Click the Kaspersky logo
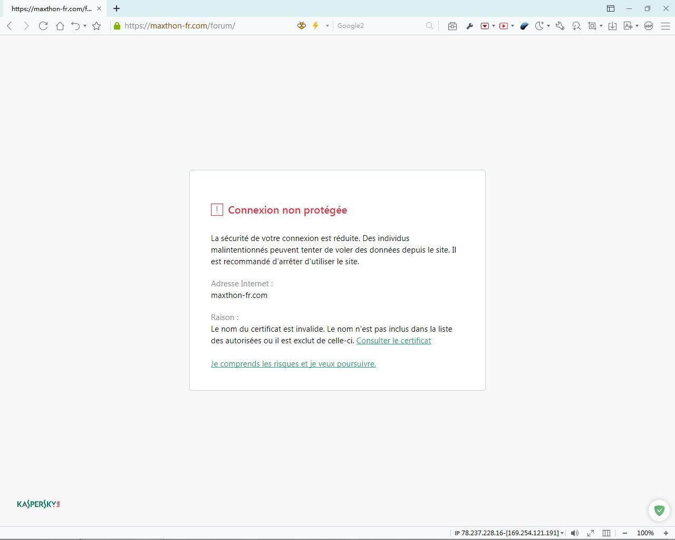Image resolution: width=675 pixels, height=540 pixels. 38,504
